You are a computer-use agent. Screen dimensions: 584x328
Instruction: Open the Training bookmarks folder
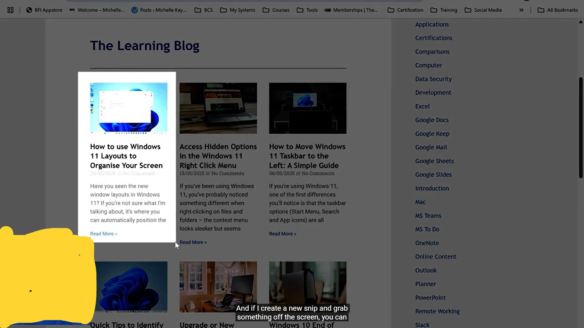[444, 10]
